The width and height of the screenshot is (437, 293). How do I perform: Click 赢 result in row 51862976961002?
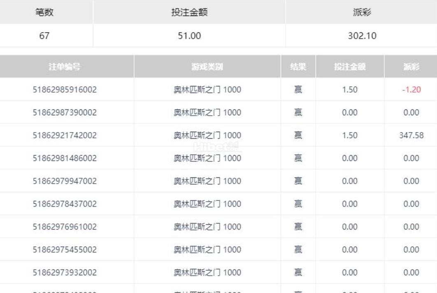coord(298,227)
